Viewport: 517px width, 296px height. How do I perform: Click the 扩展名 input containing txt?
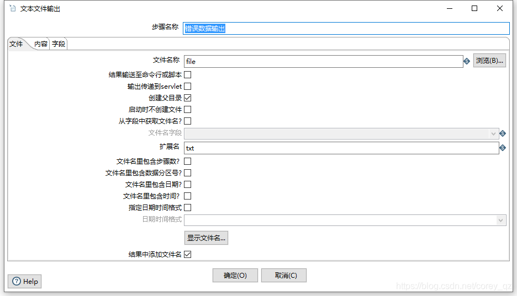341,148
